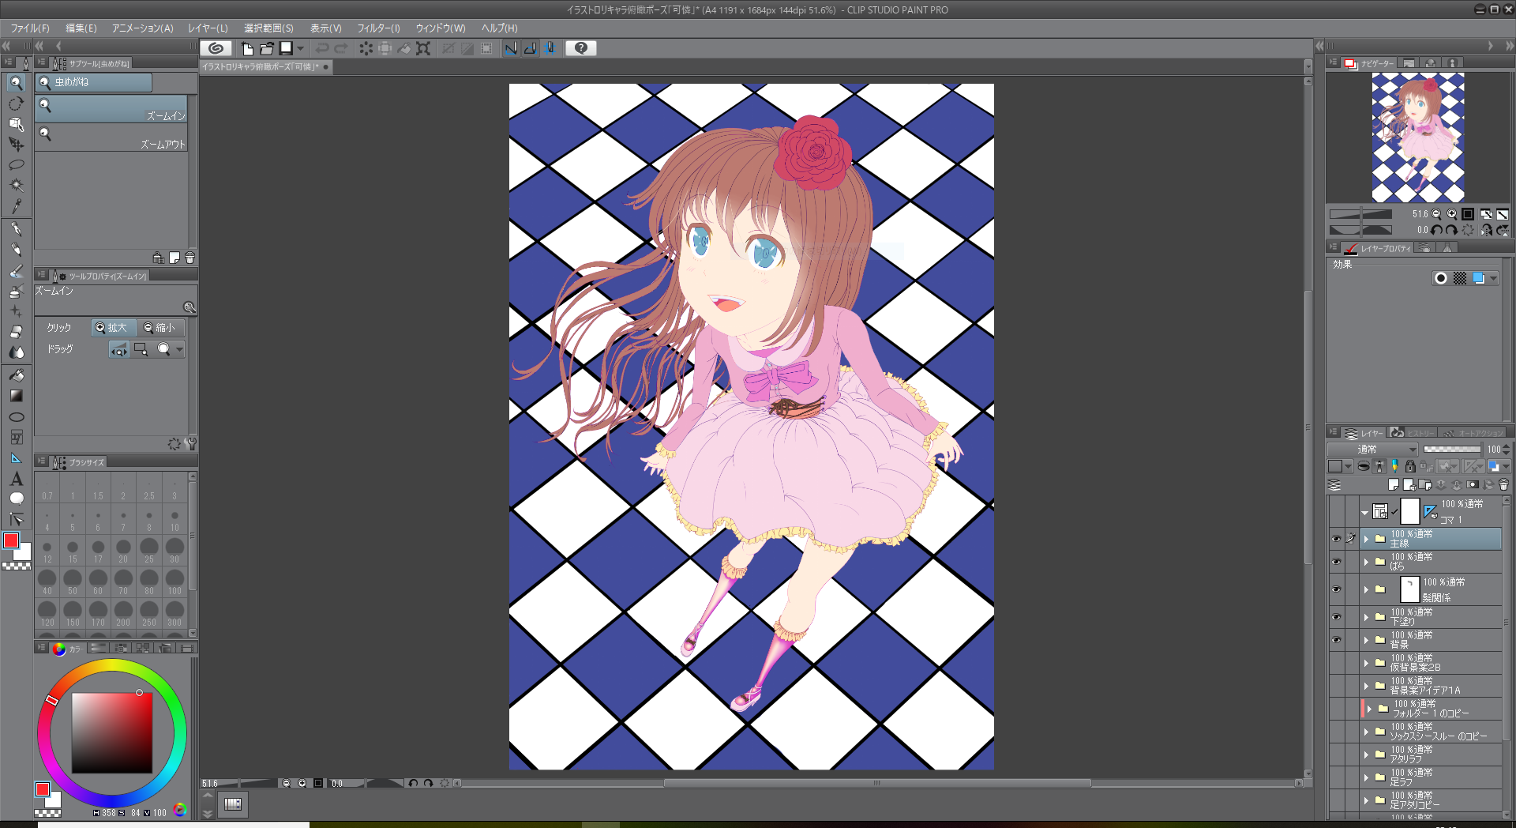Click the Open file folder icon
Image resolution: width=1516 pixels, height=828 pixels.
click(x=267, y=48)
